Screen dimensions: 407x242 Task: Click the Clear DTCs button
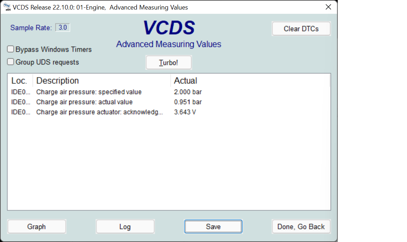pos(301,29)
